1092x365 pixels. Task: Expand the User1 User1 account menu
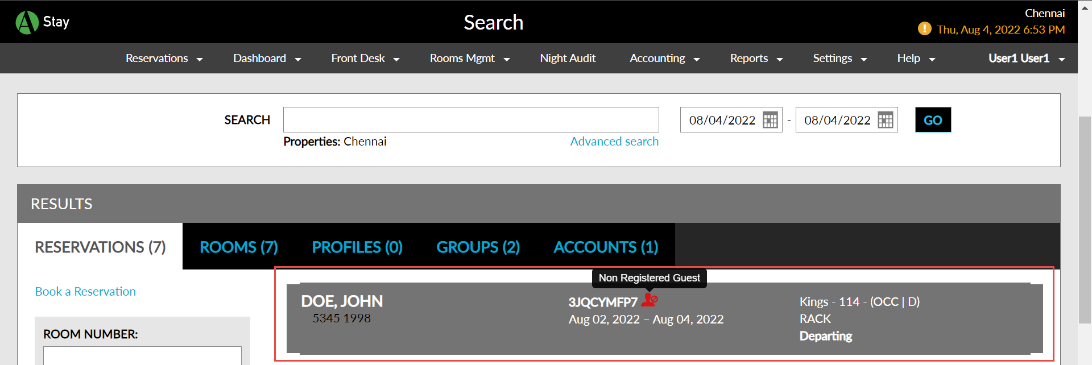[x=1026, y=59]
